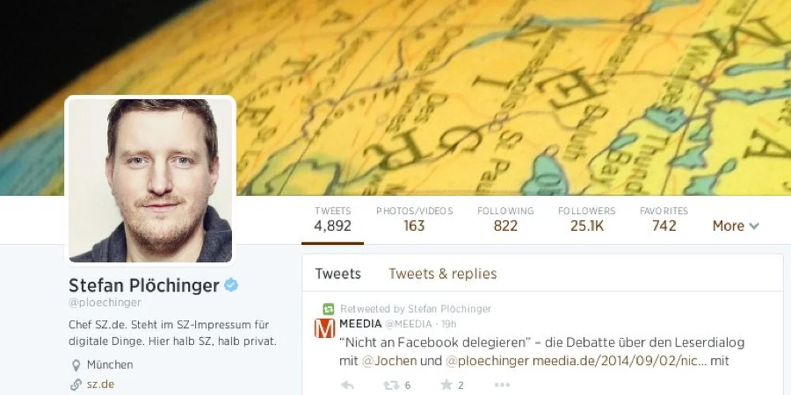Favorite the tweet with star icon
Image resolution: width=791 pixels, height=395 pixels.
click(446, 385)
